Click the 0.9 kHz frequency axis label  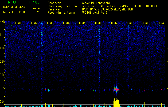click(x=2, y=62)
